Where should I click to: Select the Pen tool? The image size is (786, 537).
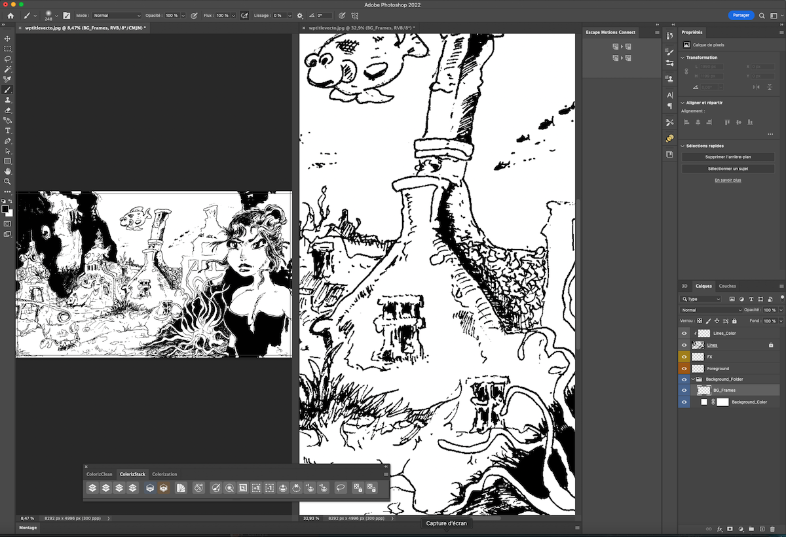tap(8, 141)
